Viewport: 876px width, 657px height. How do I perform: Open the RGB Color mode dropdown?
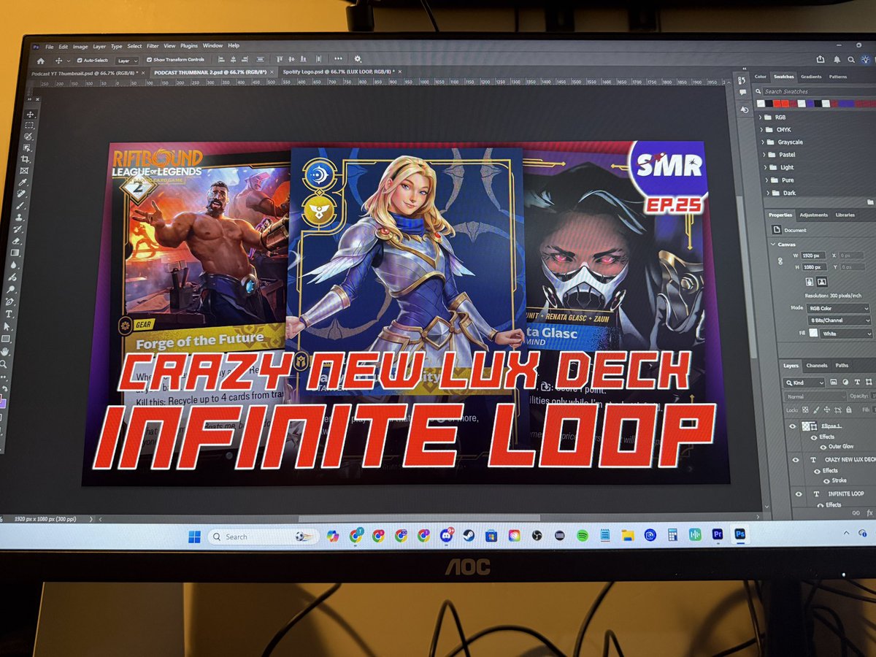[x=838, y=308]
